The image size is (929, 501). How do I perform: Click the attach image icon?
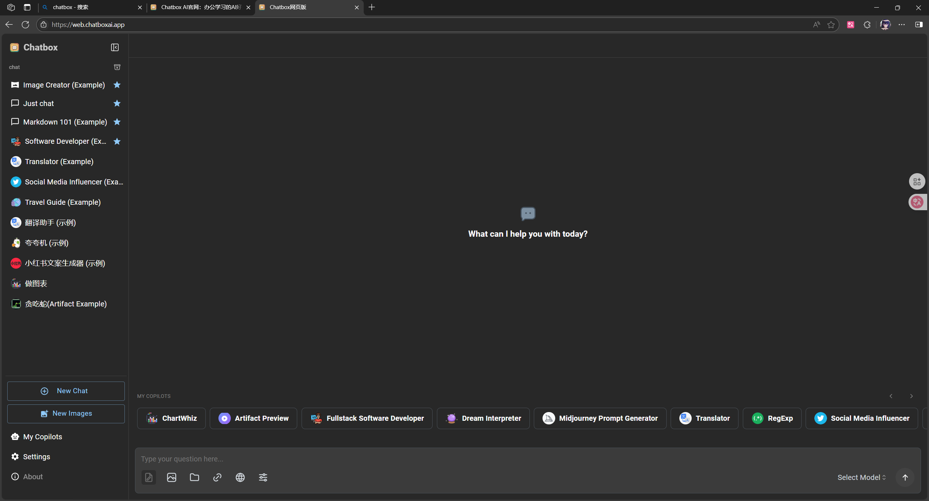pos(172,477)
